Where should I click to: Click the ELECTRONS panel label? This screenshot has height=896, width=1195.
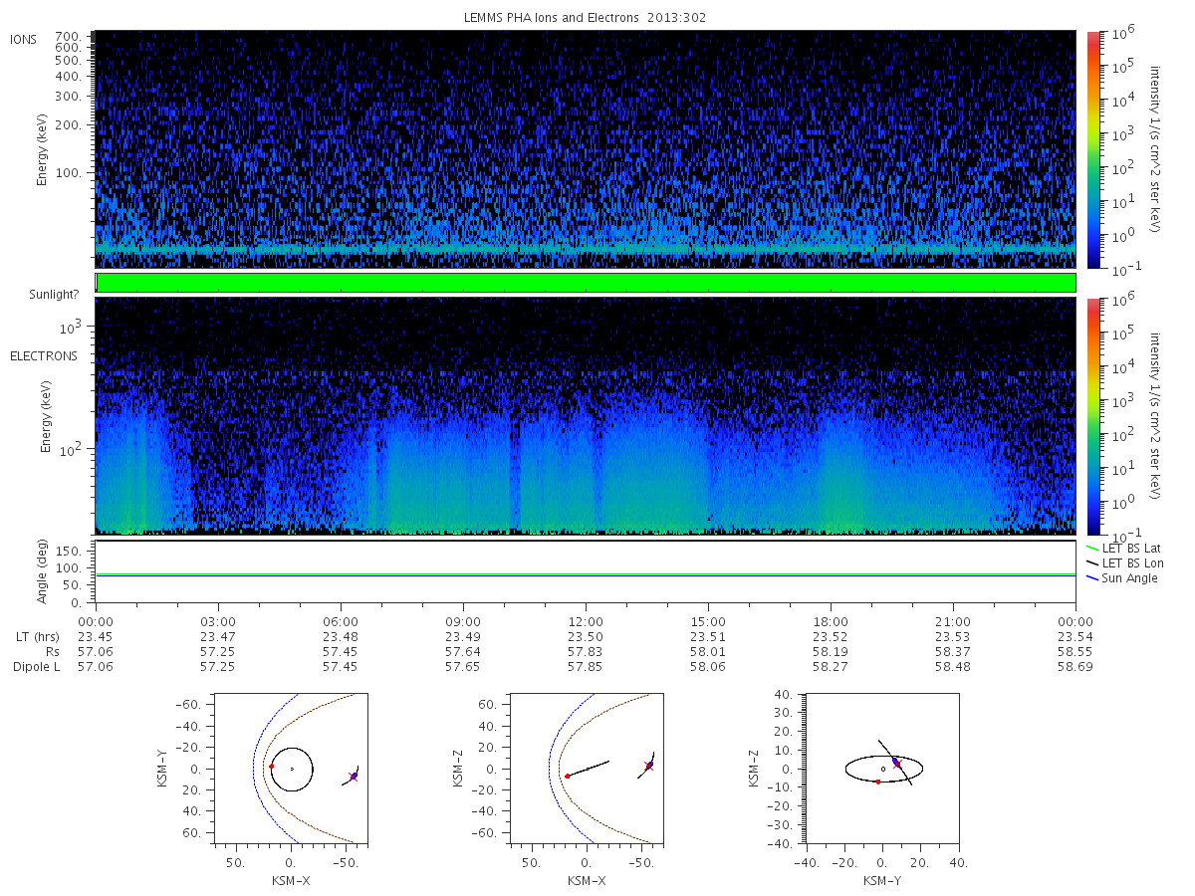(x=44, y=355)
